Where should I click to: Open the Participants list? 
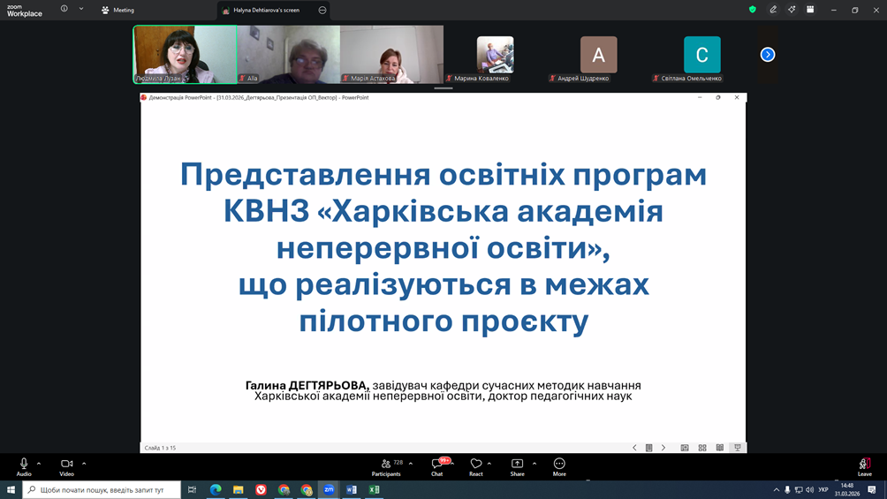coord(386,465)
